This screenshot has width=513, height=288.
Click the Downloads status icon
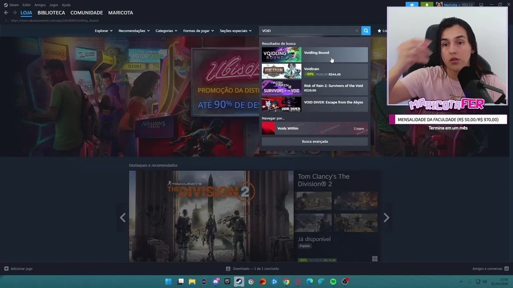228,269
